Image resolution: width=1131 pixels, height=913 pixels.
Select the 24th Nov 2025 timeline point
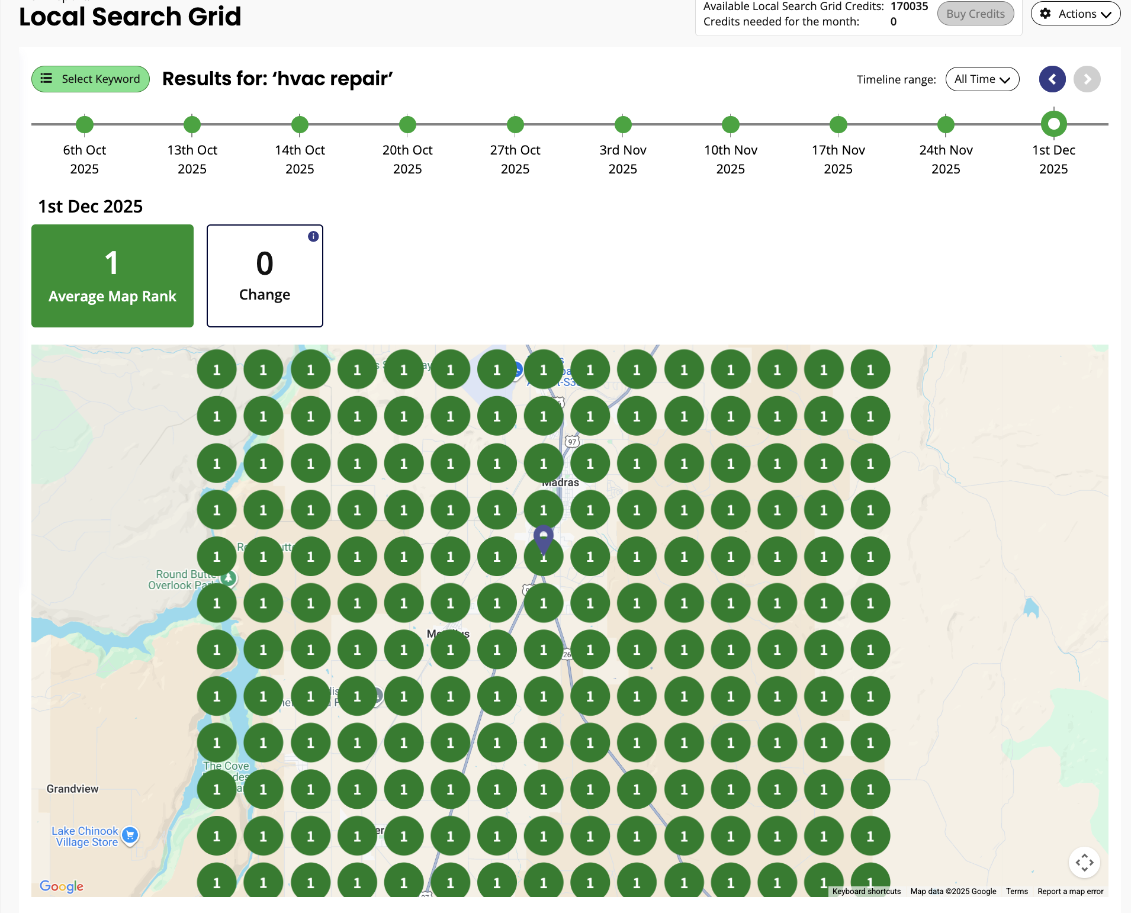pos(946,125)
